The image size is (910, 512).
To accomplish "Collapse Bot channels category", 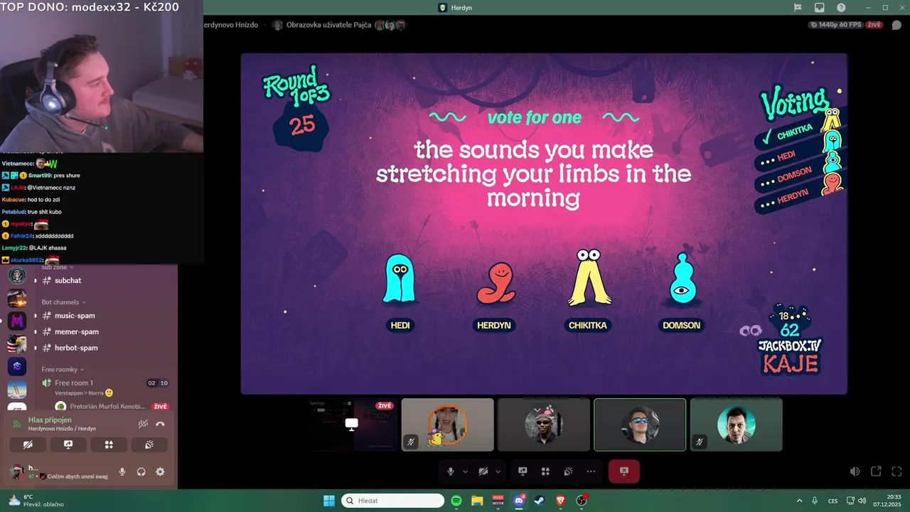I will pos(63,302).
